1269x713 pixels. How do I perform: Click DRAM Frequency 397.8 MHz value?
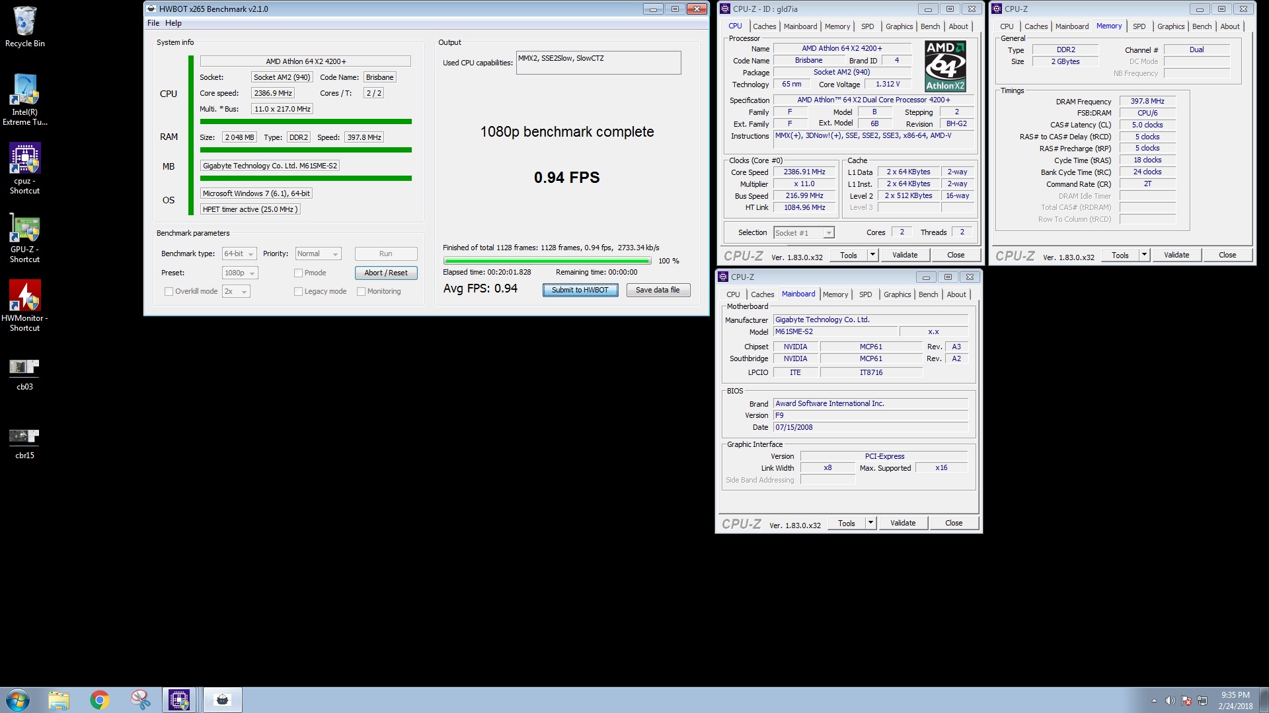[x=1147, y=101]
